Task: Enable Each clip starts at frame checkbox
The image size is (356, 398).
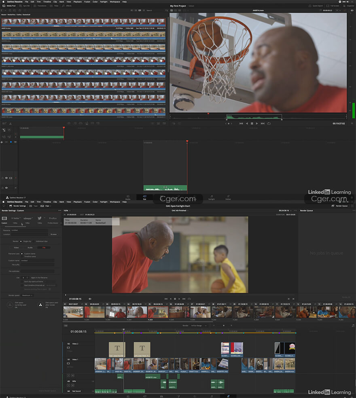Action: pos(22,282)
